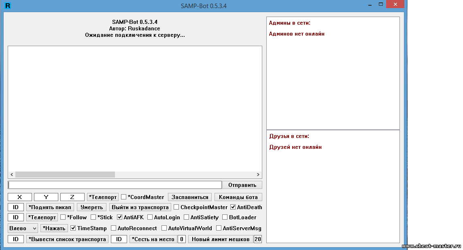Image resolution: width=463 pixels, height=250 pixels.
Task: Minimize the SAMP-Bot window
Action: pos(370,5)
